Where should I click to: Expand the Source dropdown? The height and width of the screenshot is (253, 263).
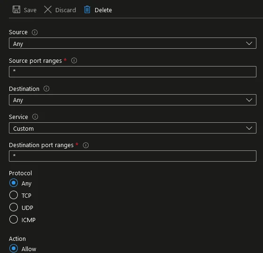point(133,43)
